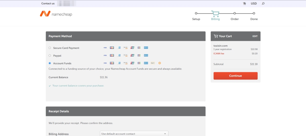Expand the Billing Address dropdown
Image resolution: width=306 pixels, height=136 pixels.
tap(134, 133)
